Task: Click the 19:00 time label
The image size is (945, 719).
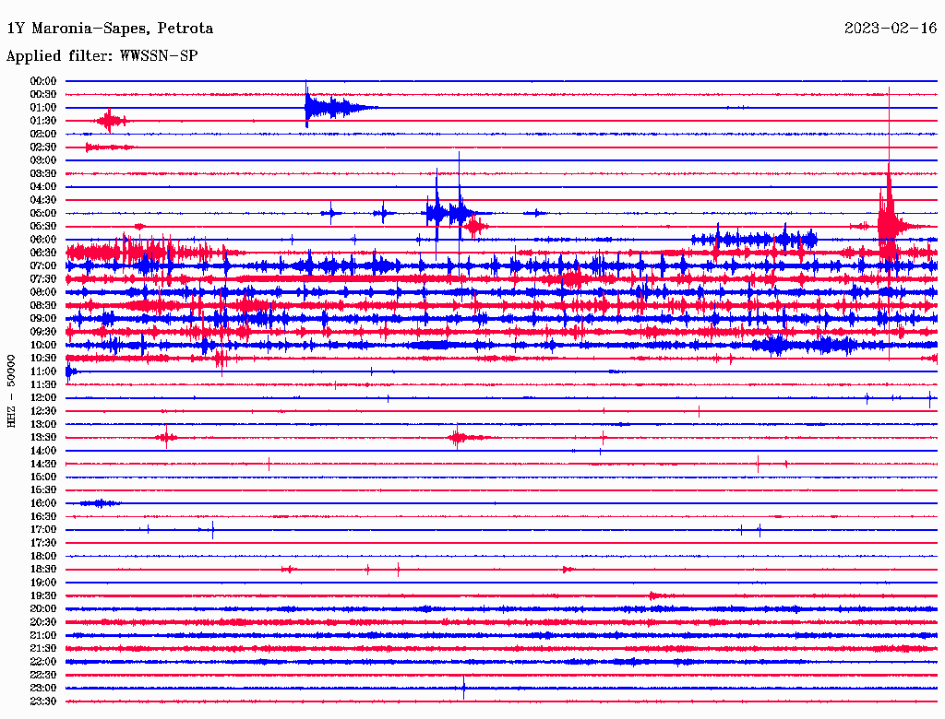Action: point(43,583)
